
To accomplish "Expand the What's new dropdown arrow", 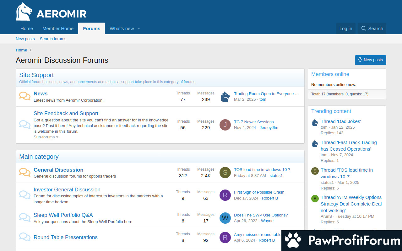I will pyautogui.click(x=139, y=29).
